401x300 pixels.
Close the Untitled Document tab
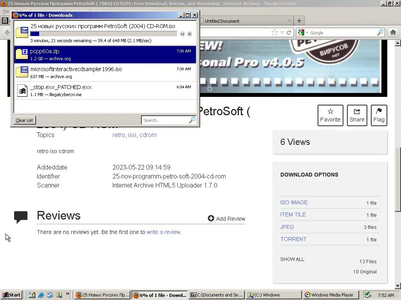289,21
